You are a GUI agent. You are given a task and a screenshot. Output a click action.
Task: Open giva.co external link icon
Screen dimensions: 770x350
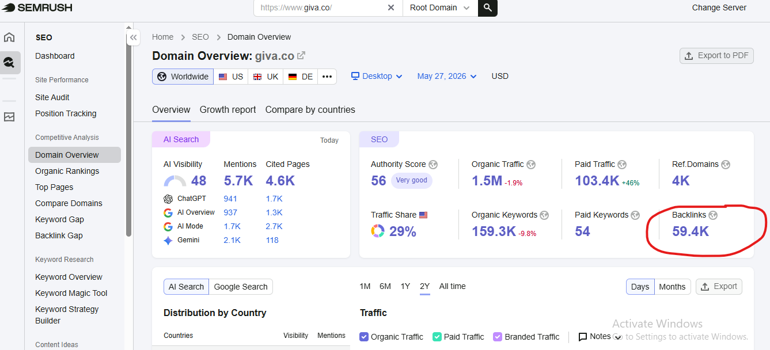pyautogui.click(x=301, y=56)
